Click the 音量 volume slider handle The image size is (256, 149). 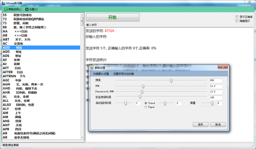tap(212, 103)
